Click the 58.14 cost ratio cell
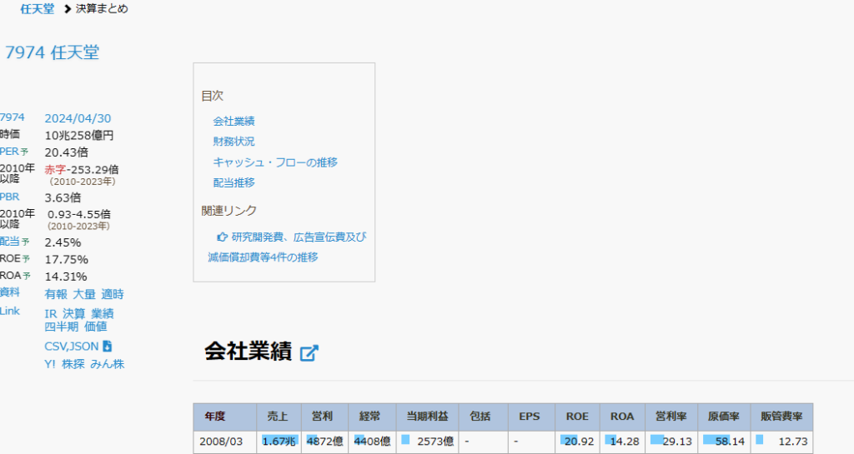Viewport: 854px width, 454px height. 725,442
